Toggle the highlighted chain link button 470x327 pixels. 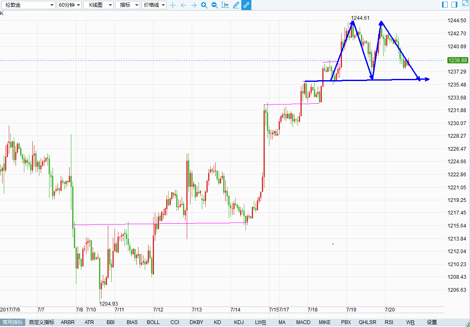[246, 5]
